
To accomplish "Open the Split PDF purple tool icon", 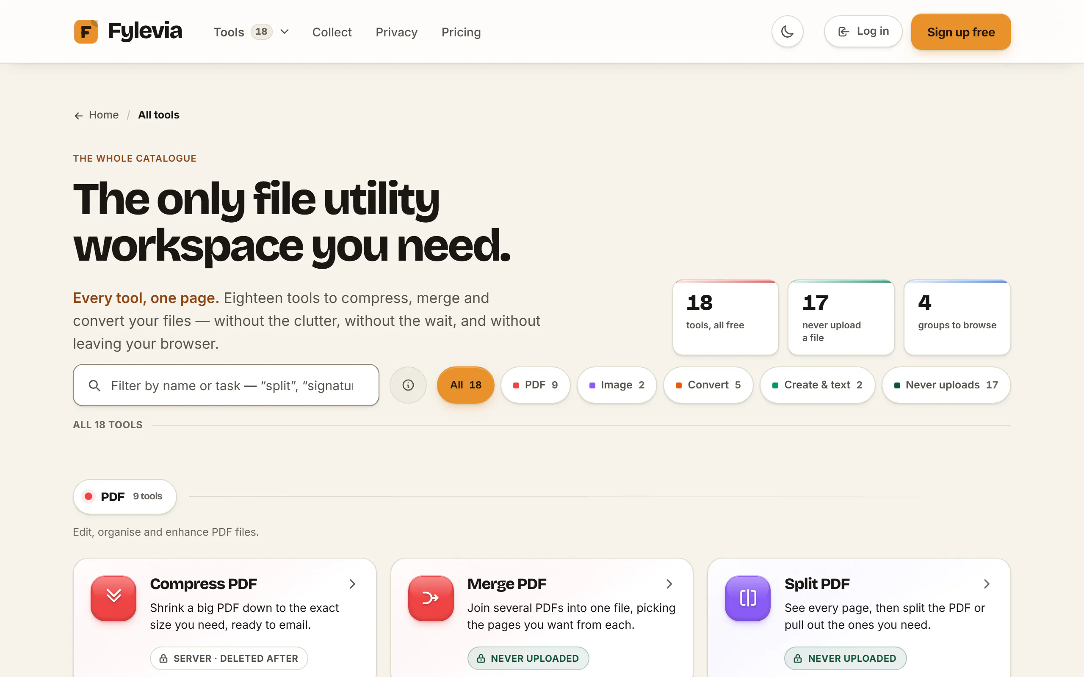I will pyautogui.click(x=748, y=598).
